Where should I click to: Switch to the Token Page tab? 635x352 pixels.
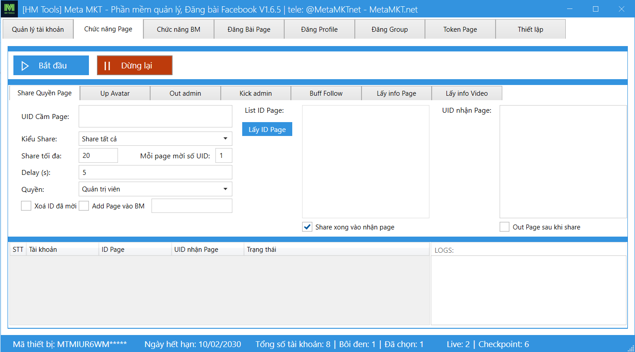(460, 30)
